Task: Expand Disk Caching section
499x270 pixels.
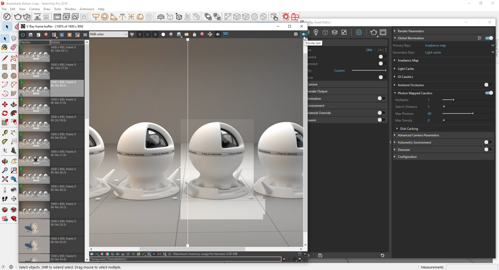Action: [x=444, y=129]
